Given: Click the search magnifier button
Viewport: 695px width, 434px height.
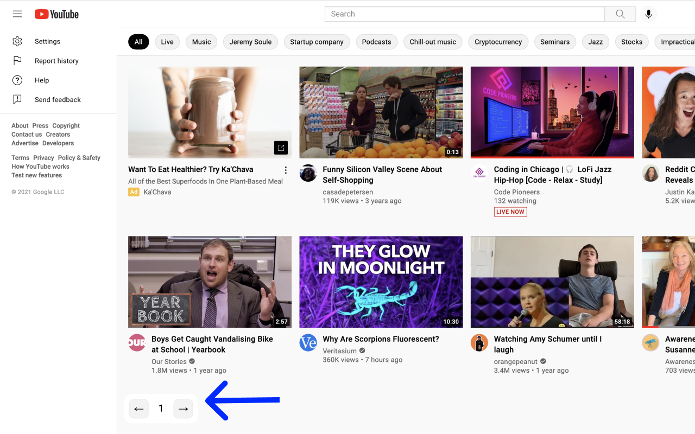Looking at the screenshot, I should (x=620, y=14).
